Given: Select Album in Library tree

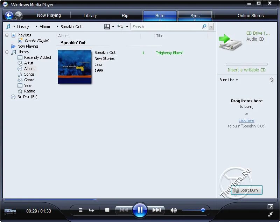Looking at the screenshot, I should (29, 69).
